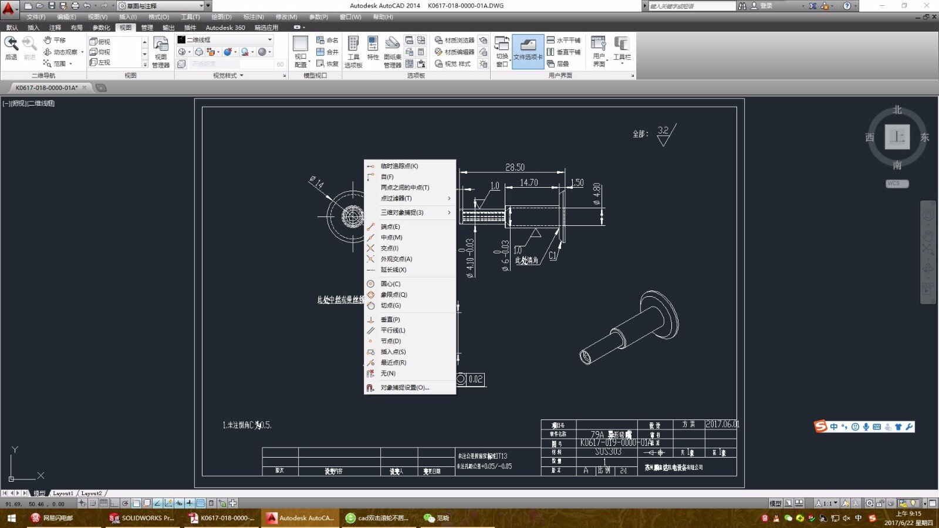Click the search keyword input field

coord(691,6)
